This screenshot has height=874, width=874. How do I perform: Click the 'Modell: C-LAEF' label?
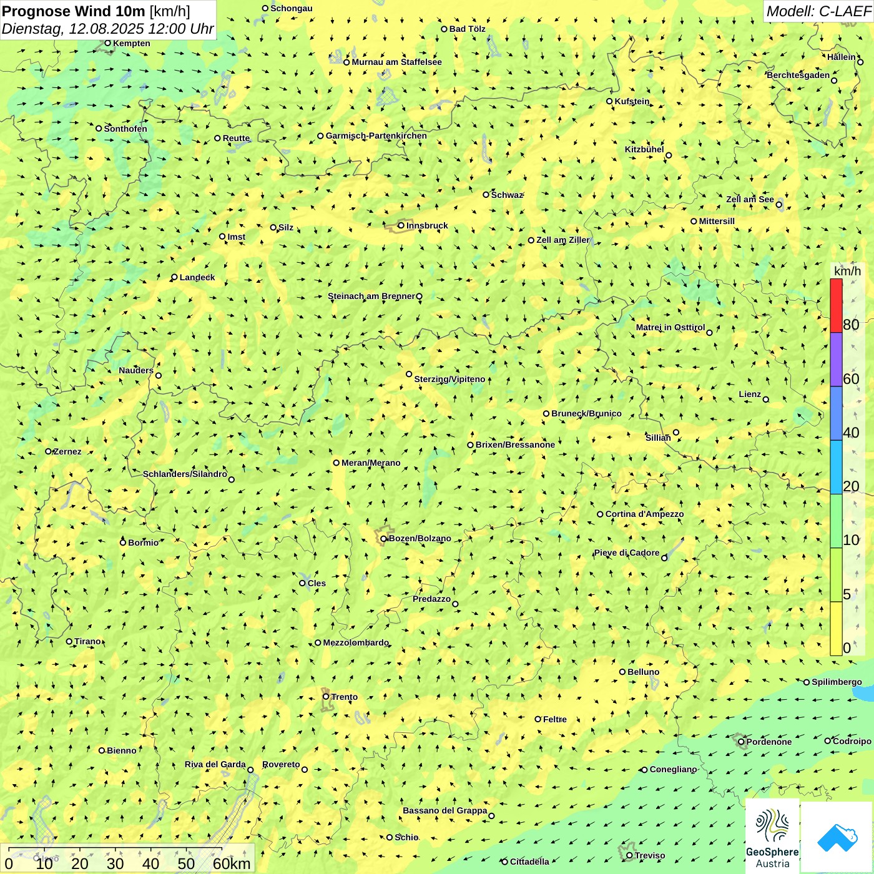tap(818, 11)
